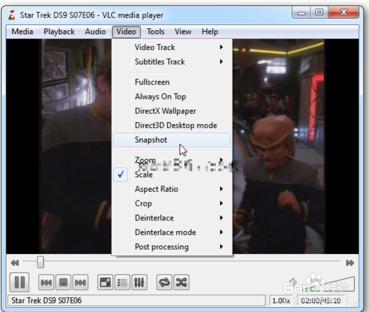Image resolution: width=369 pixels, height=312 pixels.
Task: Expand the Aspect Ratio submenu
Action: click(x=172, y=189)
